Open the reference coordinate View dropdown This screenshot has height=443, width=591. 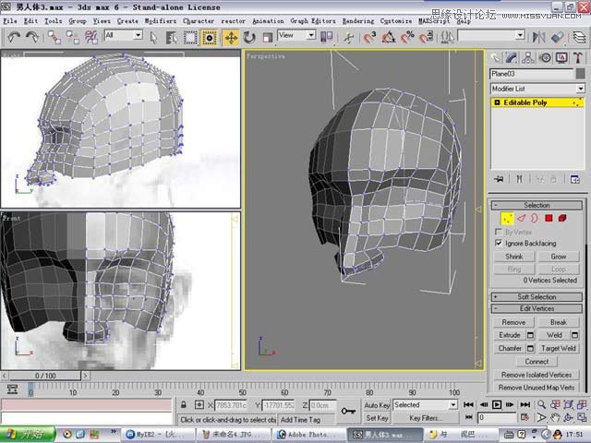296,35
